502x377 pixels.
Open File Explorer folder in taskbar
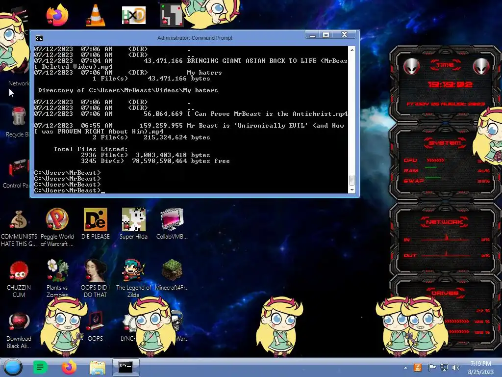[98, 368]
